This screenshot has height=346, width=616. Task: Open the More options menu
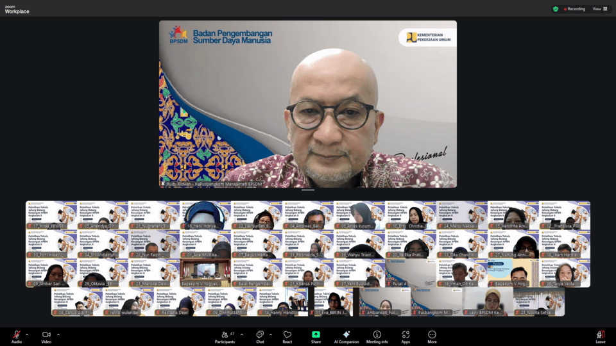click(x=432, y=336)
